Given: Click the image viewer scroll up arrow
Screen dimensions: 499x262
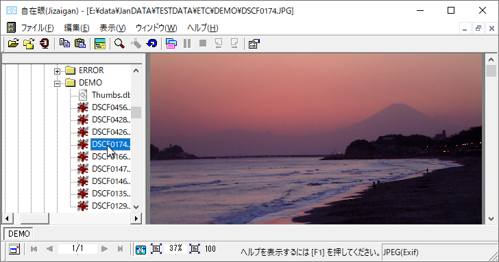Looking at the screenshot, I should pos(491,60).
